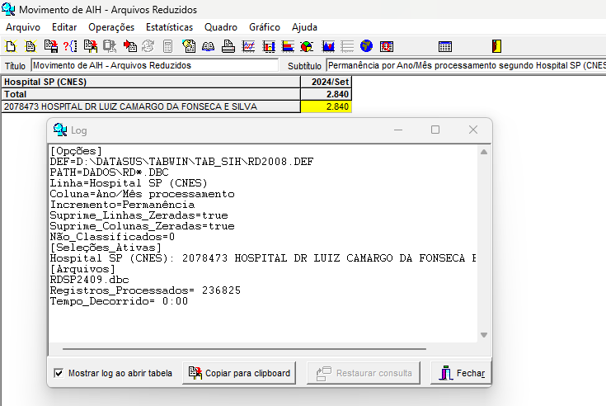Open the Estatísticas menu
606x406 pixels.
pyautogui.click(x=169, y=27)
